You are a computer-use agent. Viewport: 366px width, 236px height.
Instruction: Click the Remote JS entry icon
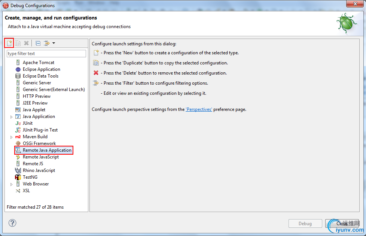(18, 164)
